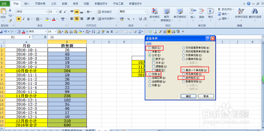Image resolution: width=264 pixels, height=131 pixels.
Task: Click the 确定 button in dialog
Action: click(x=188, y=96)
